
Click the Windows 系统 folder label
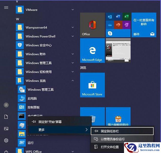click(x=36, y=81)
